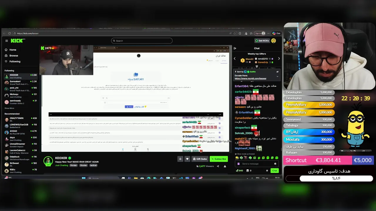Click the Gift Subs button
This screenshot has height=211, width=376.
tap(200, 159)
